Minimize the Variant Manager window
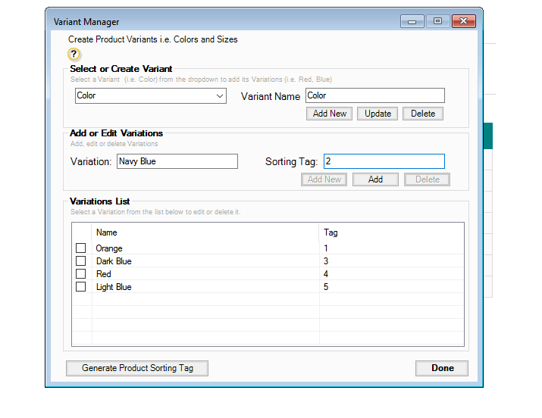The width and height of the screenshot is (542, 418). coord(412,21)
